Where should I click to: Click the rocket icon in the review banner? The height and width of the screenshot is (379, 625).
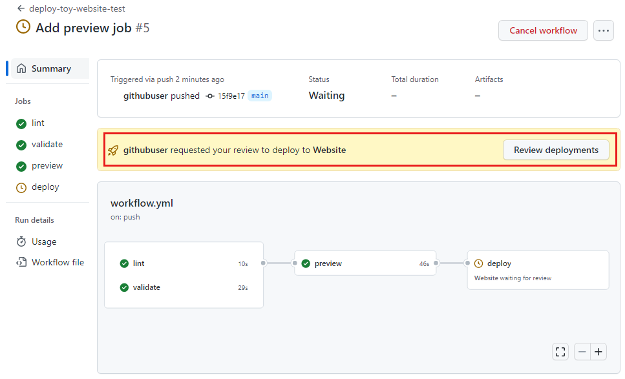point(113,150)
